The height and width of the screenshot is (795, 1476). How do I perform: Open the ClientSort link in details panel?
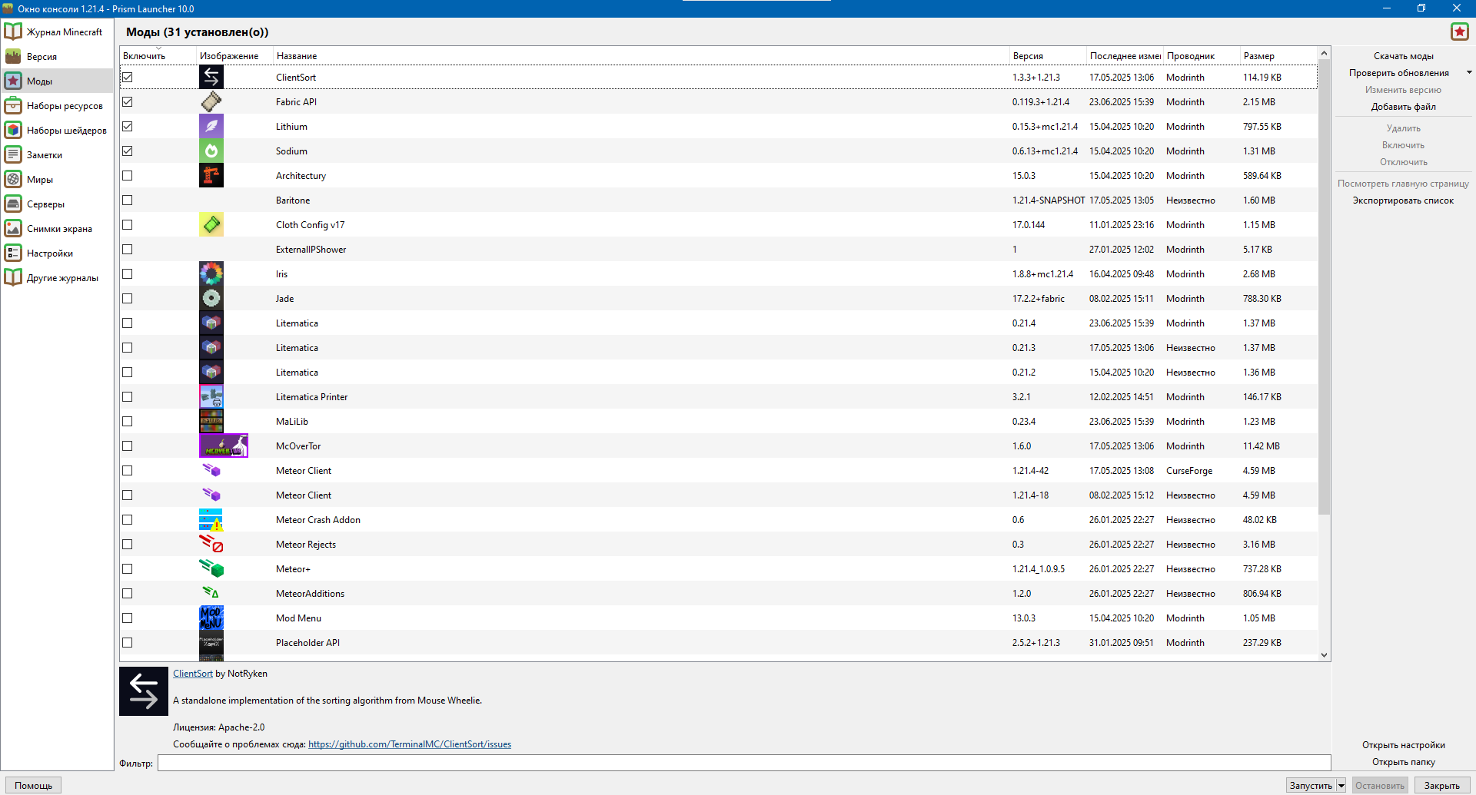coord(193,674)
